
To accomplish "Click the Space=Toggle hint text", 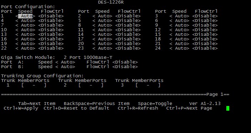I will pos(155,104).
